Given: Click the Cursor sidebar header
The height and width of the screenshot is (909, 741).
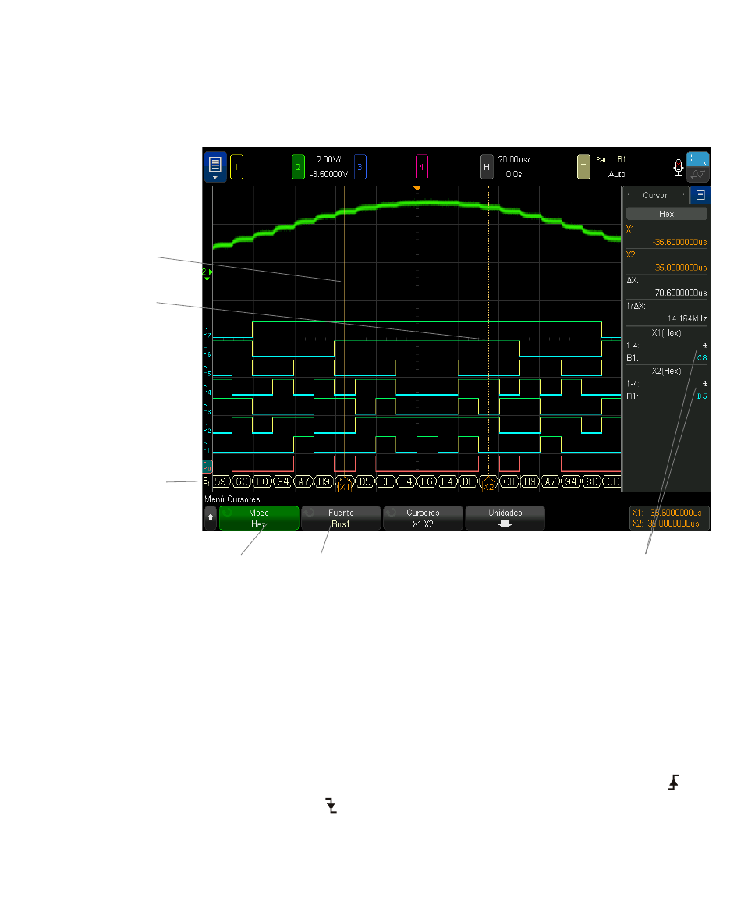Looking at the screenshot, I should pyautogui.click(x=655, y=195).
